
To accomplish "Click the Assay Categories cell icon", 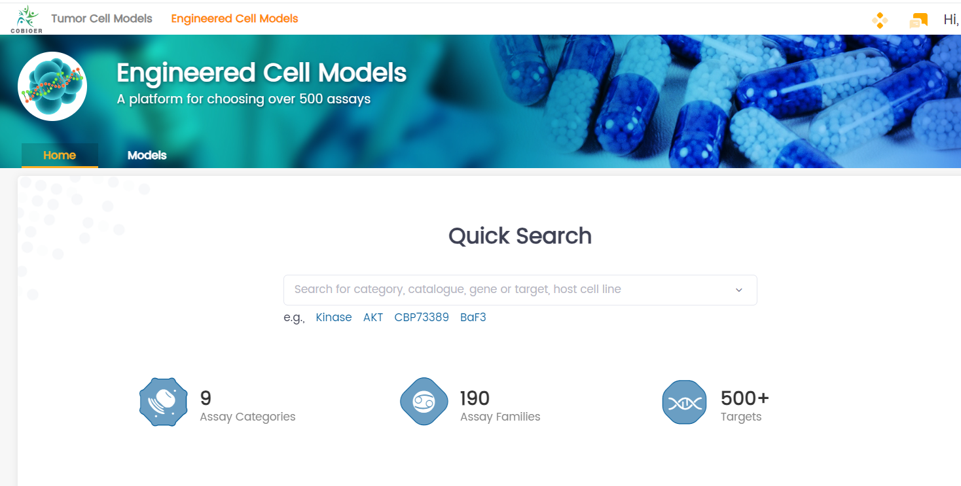I will [159, 402].
